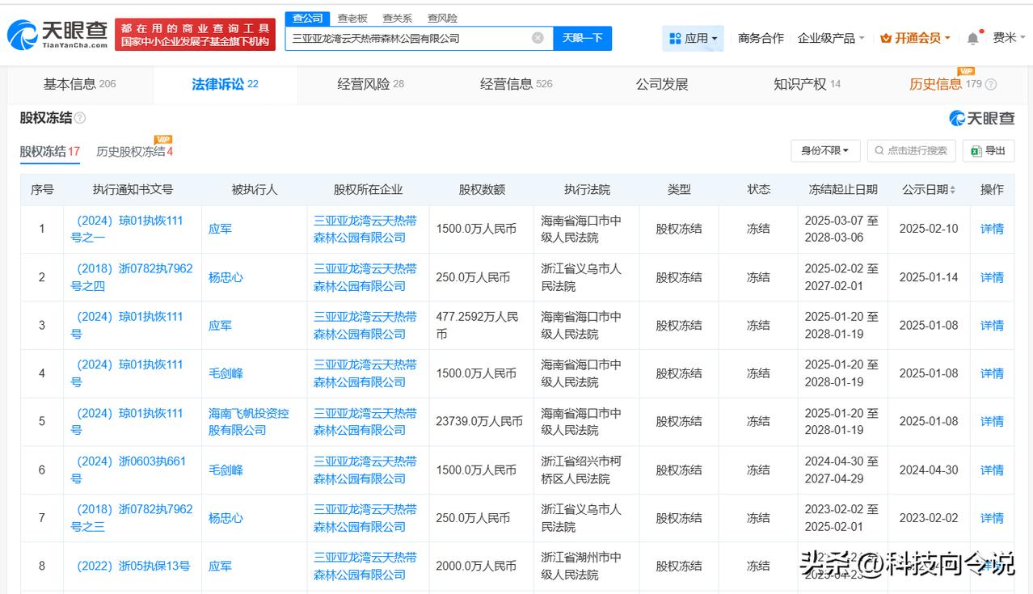
Task: Open case (2024)浙0603执661号
Action: (x=129, y=470)
